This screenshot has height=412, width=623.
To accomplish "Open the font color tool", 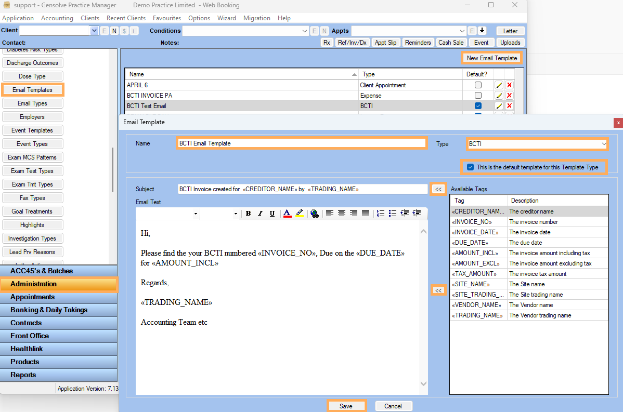I will [287, 213].
